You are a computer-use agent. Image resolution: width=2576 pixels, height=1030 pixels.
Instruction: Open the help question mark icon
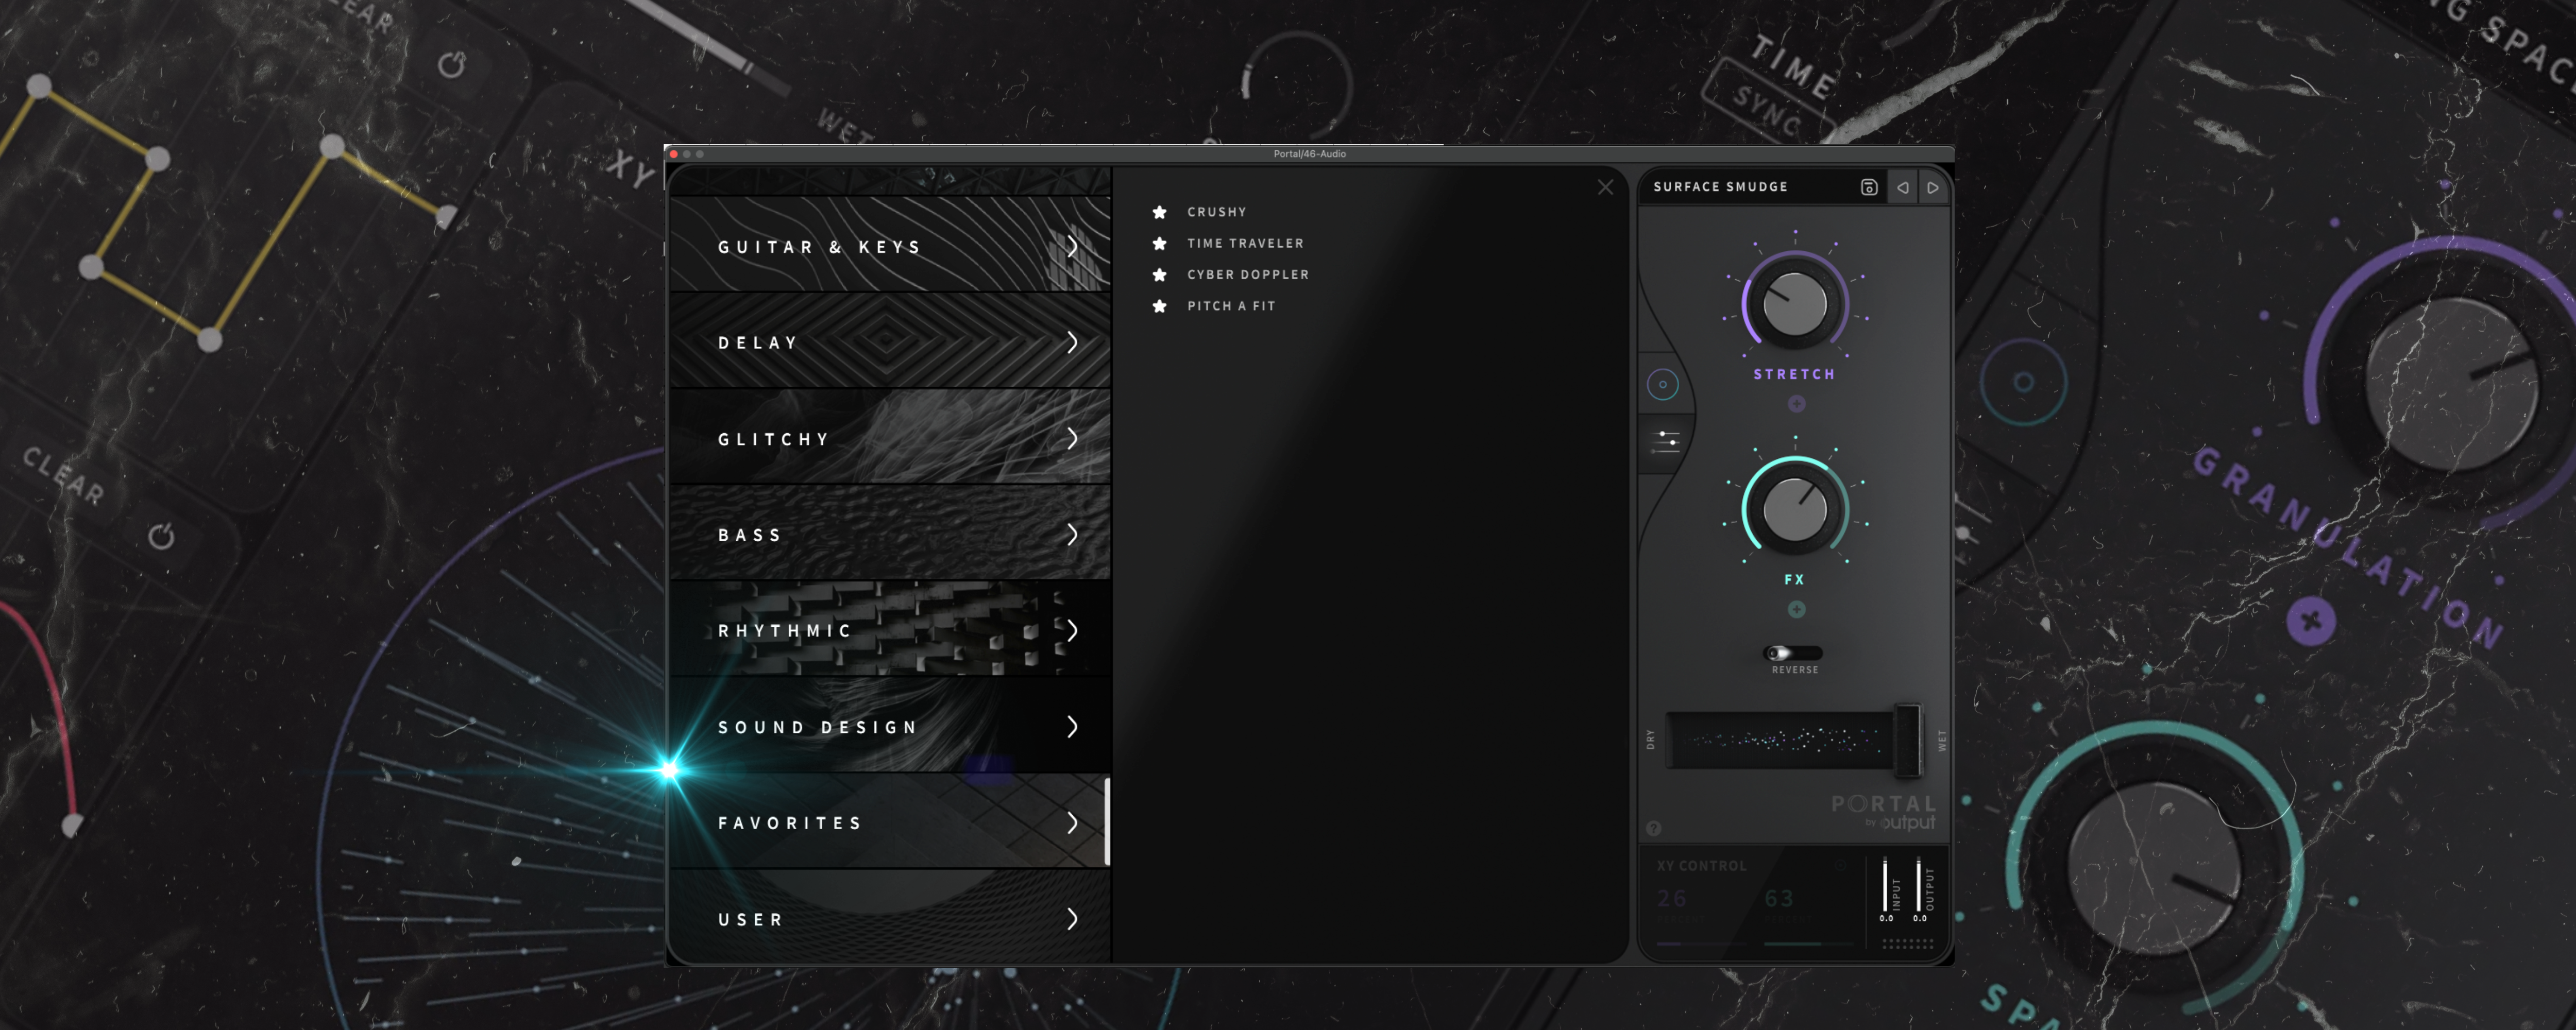pos(1653,828)
